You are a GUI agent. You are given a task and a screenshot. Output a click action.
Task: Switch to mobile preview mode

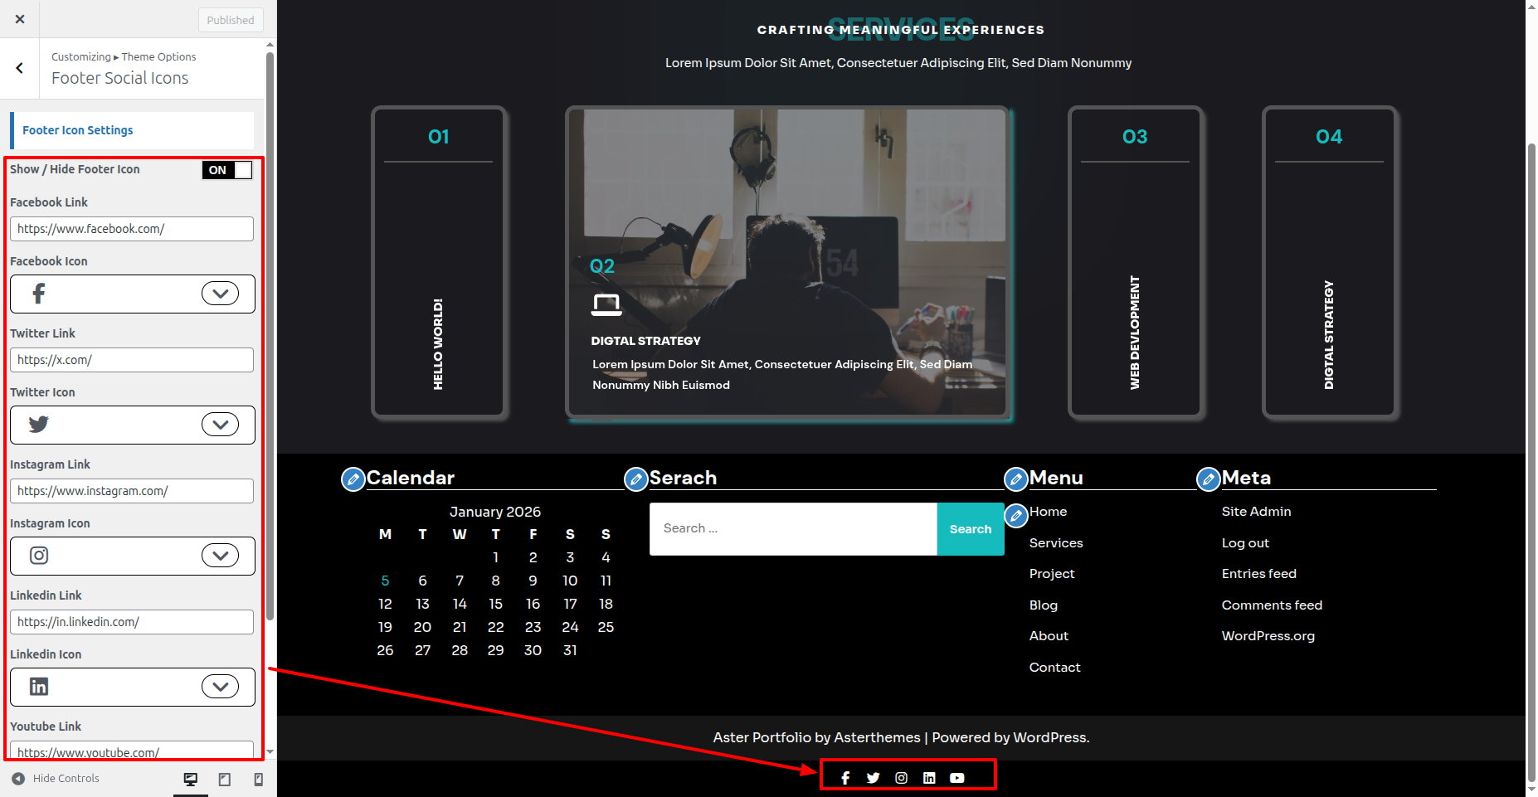click(258, 780)
